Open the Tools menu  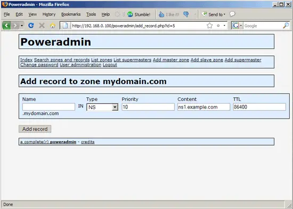click(x=91, y=14)
